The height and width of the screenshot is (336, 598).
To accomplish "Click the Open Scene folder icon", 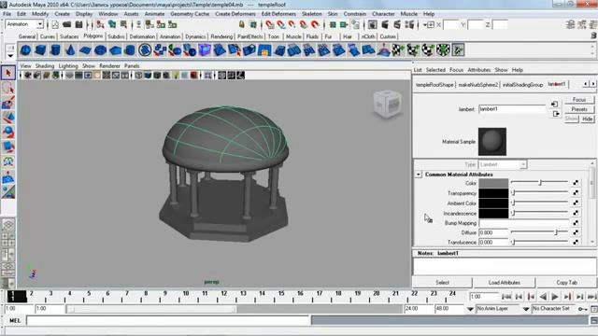I will point(66,25).
